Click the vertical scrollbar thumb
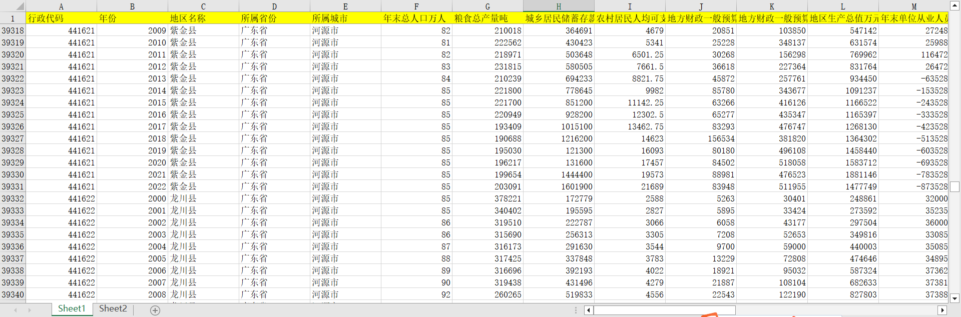Viewport: 961px width, 317px height. click(954, 186)
